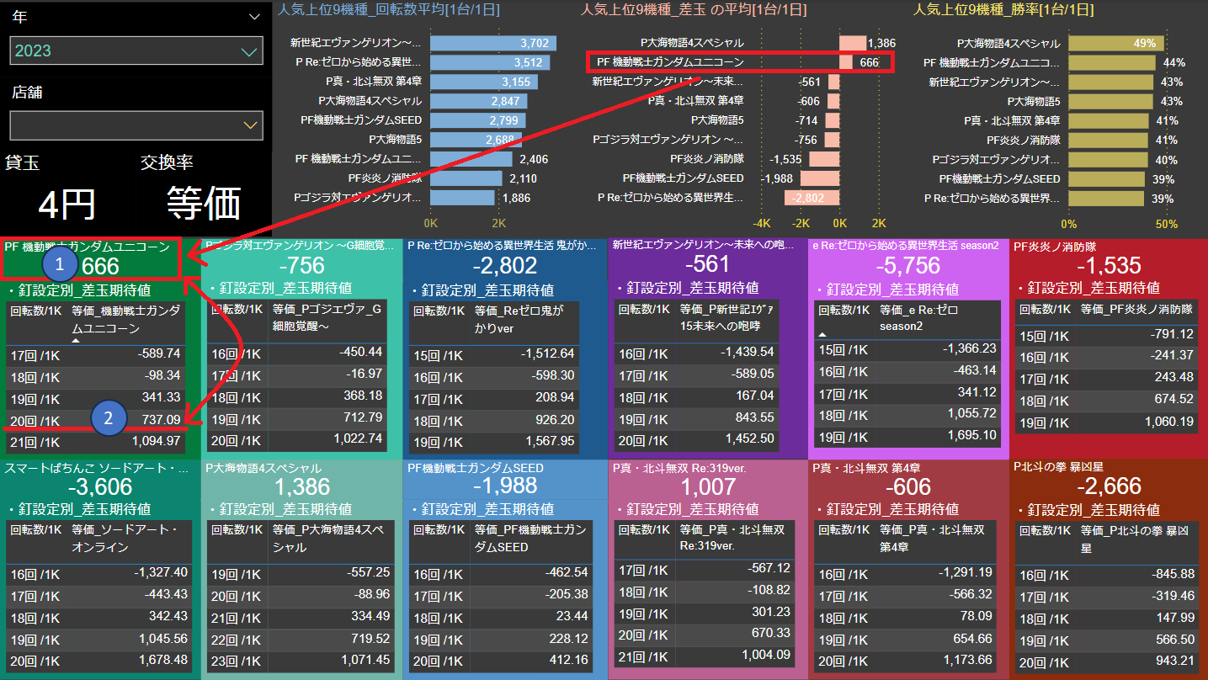The width and height of the screenshot is (1208, 680).
Task: Click the 等価 交換率 card
Action: pos(204,204)
